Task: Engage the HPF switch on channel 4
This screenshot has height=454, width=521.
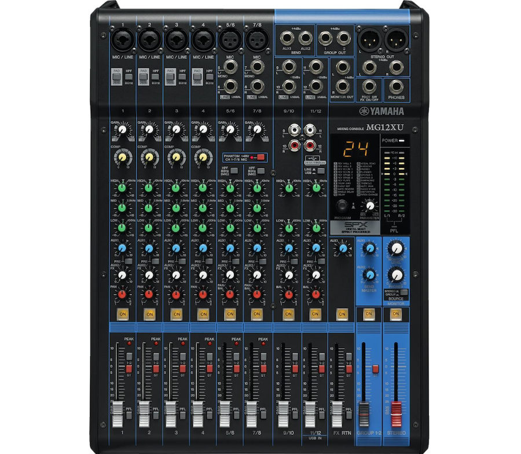Action: pyautogui.click(x=210, y=77)
